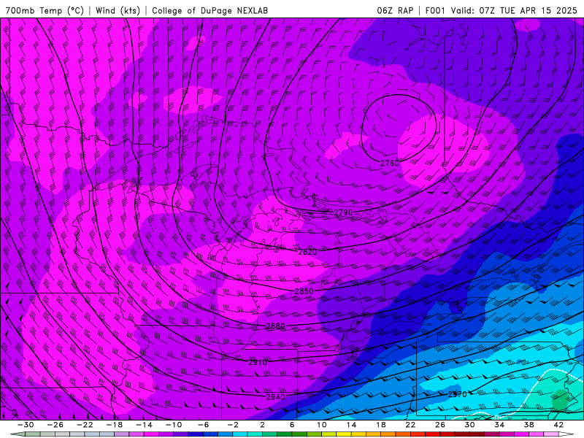Viewport: 584px width, 438px height.
Task: Click the '06Z RAP' model run label
Action: (x=395, y=10)
